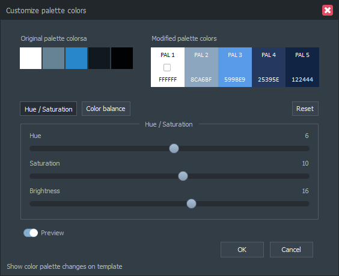This screenshot has height=276, width=339.
Task: Select the black original palette swatch
Action: pos(122,58)
